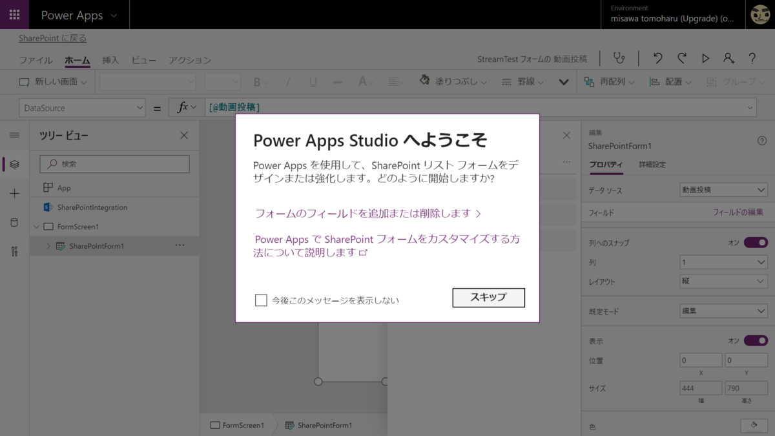Image resolution: width=775 pixels, height=436 pixels.
Task: Preview the app with play icon
Action: tap(705, 58)
